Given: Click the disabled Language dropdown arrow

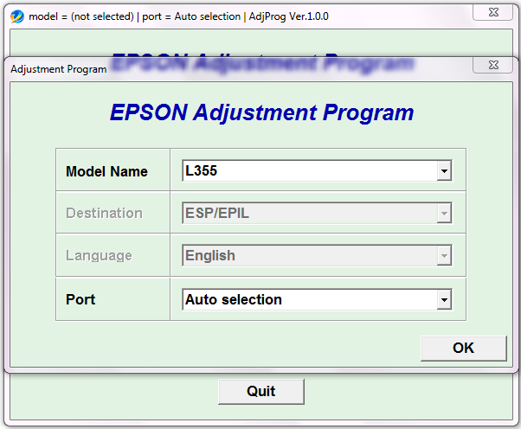Looking at the screenshot, I should [x=444, y=256].
